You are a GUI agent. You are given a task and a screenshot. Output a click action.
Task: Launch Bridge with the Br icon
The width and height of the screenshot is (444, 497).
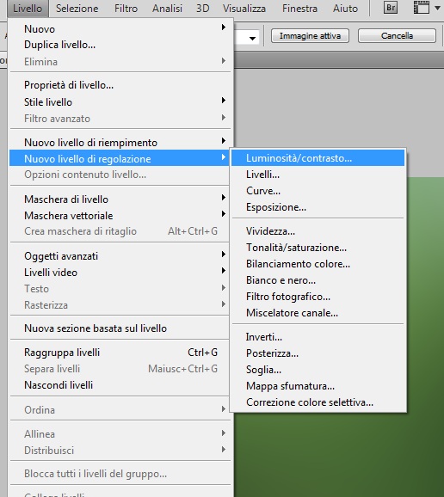click(391, 8)
